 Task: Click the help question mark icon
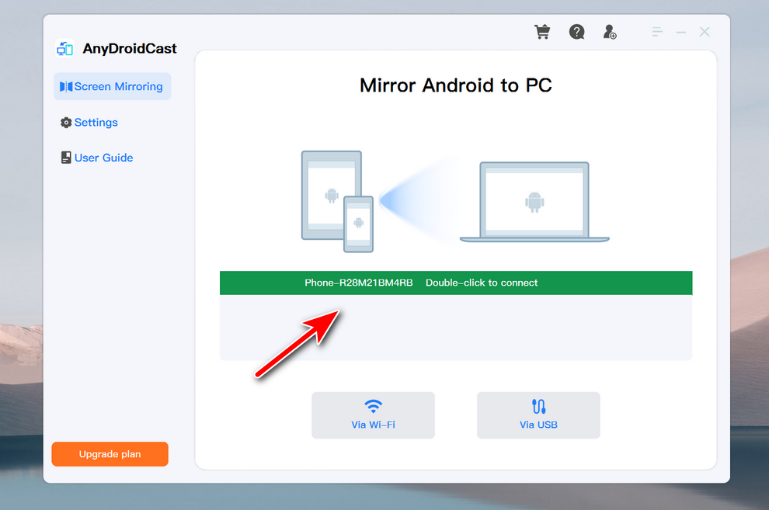576,32
